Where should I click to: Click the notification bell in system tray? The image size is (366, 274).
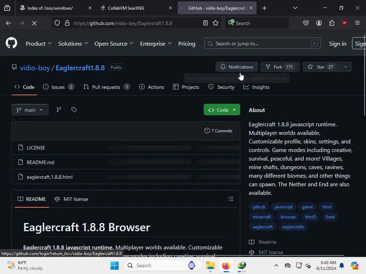point(342,265)
